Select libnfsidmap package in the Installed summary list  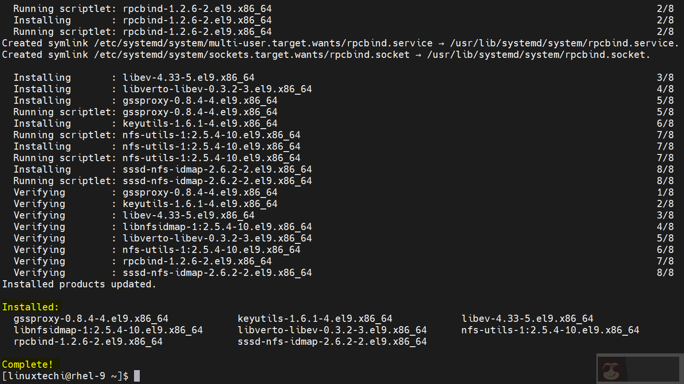[108, 330]
